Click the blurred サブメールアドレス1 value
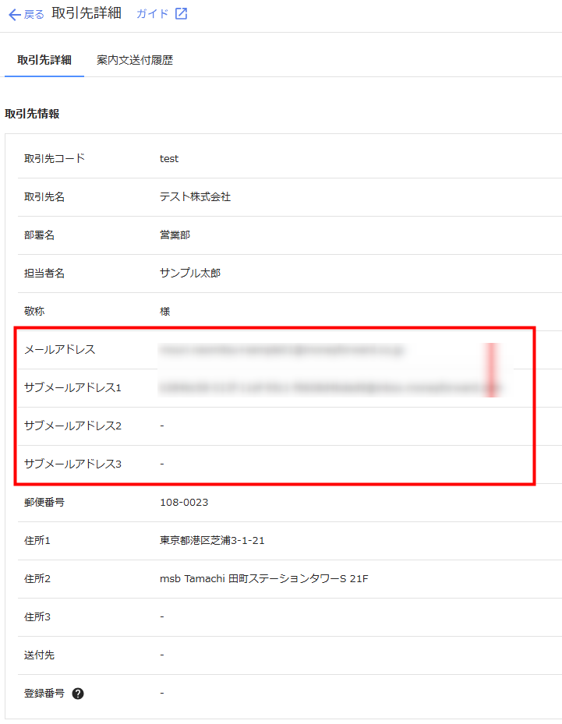Image resolution: width=562 pixels, height=724 pixels. [327, 387]
